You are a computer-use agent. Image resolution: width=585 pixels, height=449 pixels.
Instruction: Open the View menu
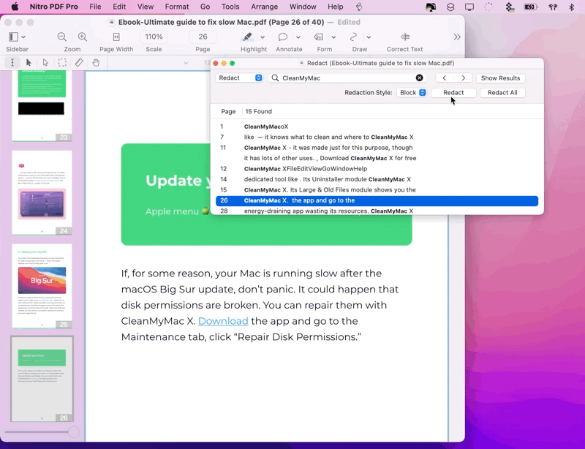click(x=145, y=7)
